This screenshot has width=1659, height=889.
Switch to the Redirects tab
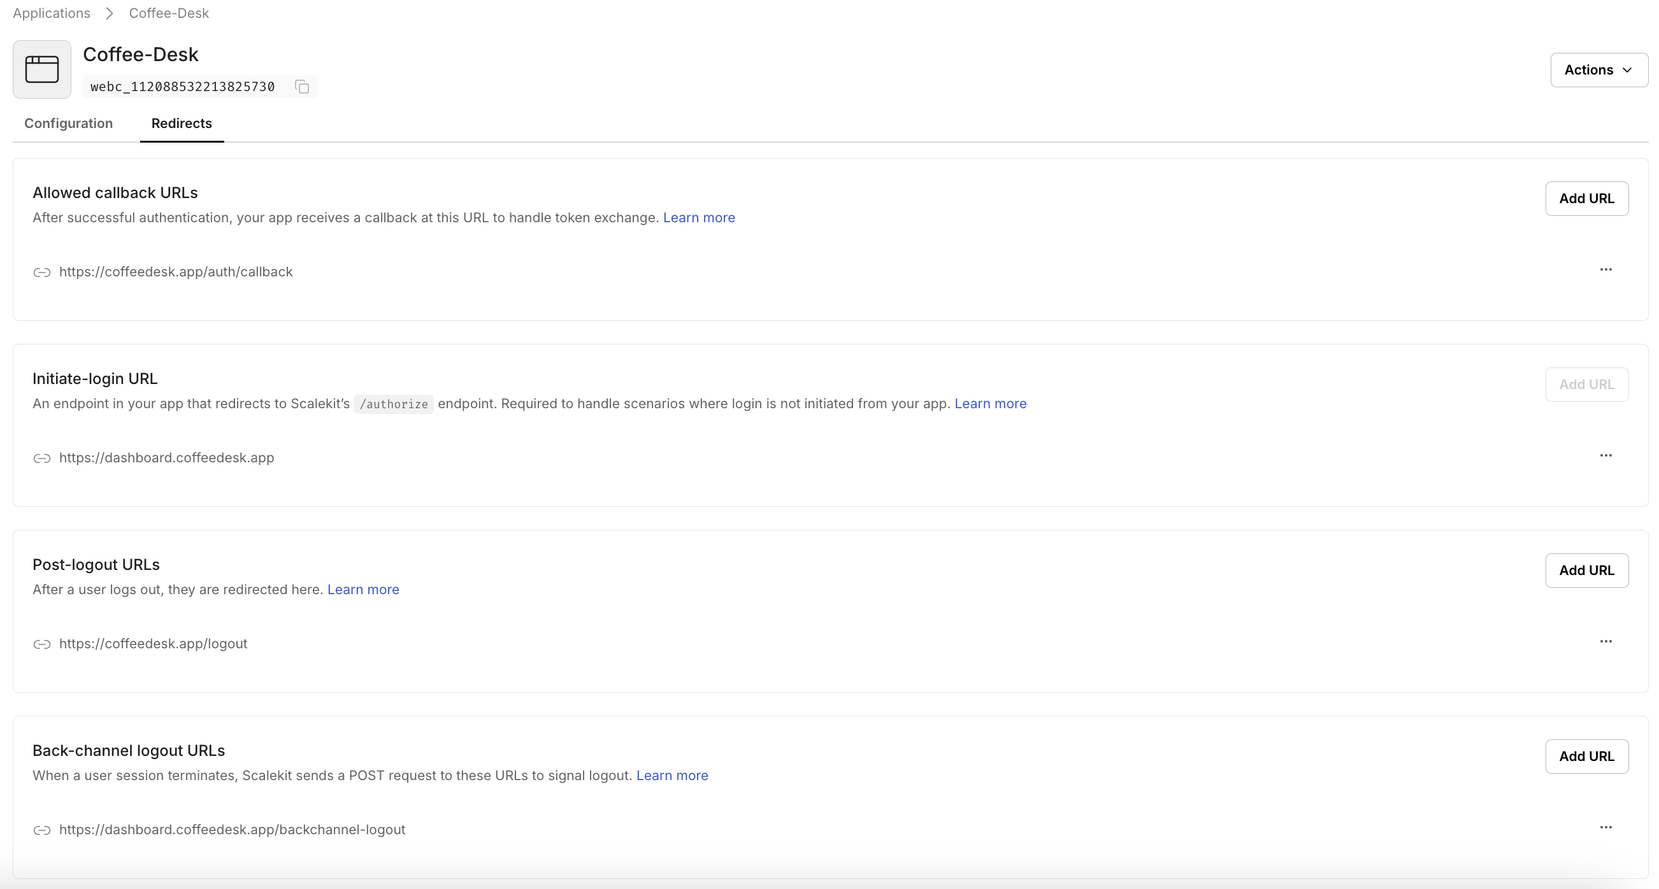[x=181, y=124]
